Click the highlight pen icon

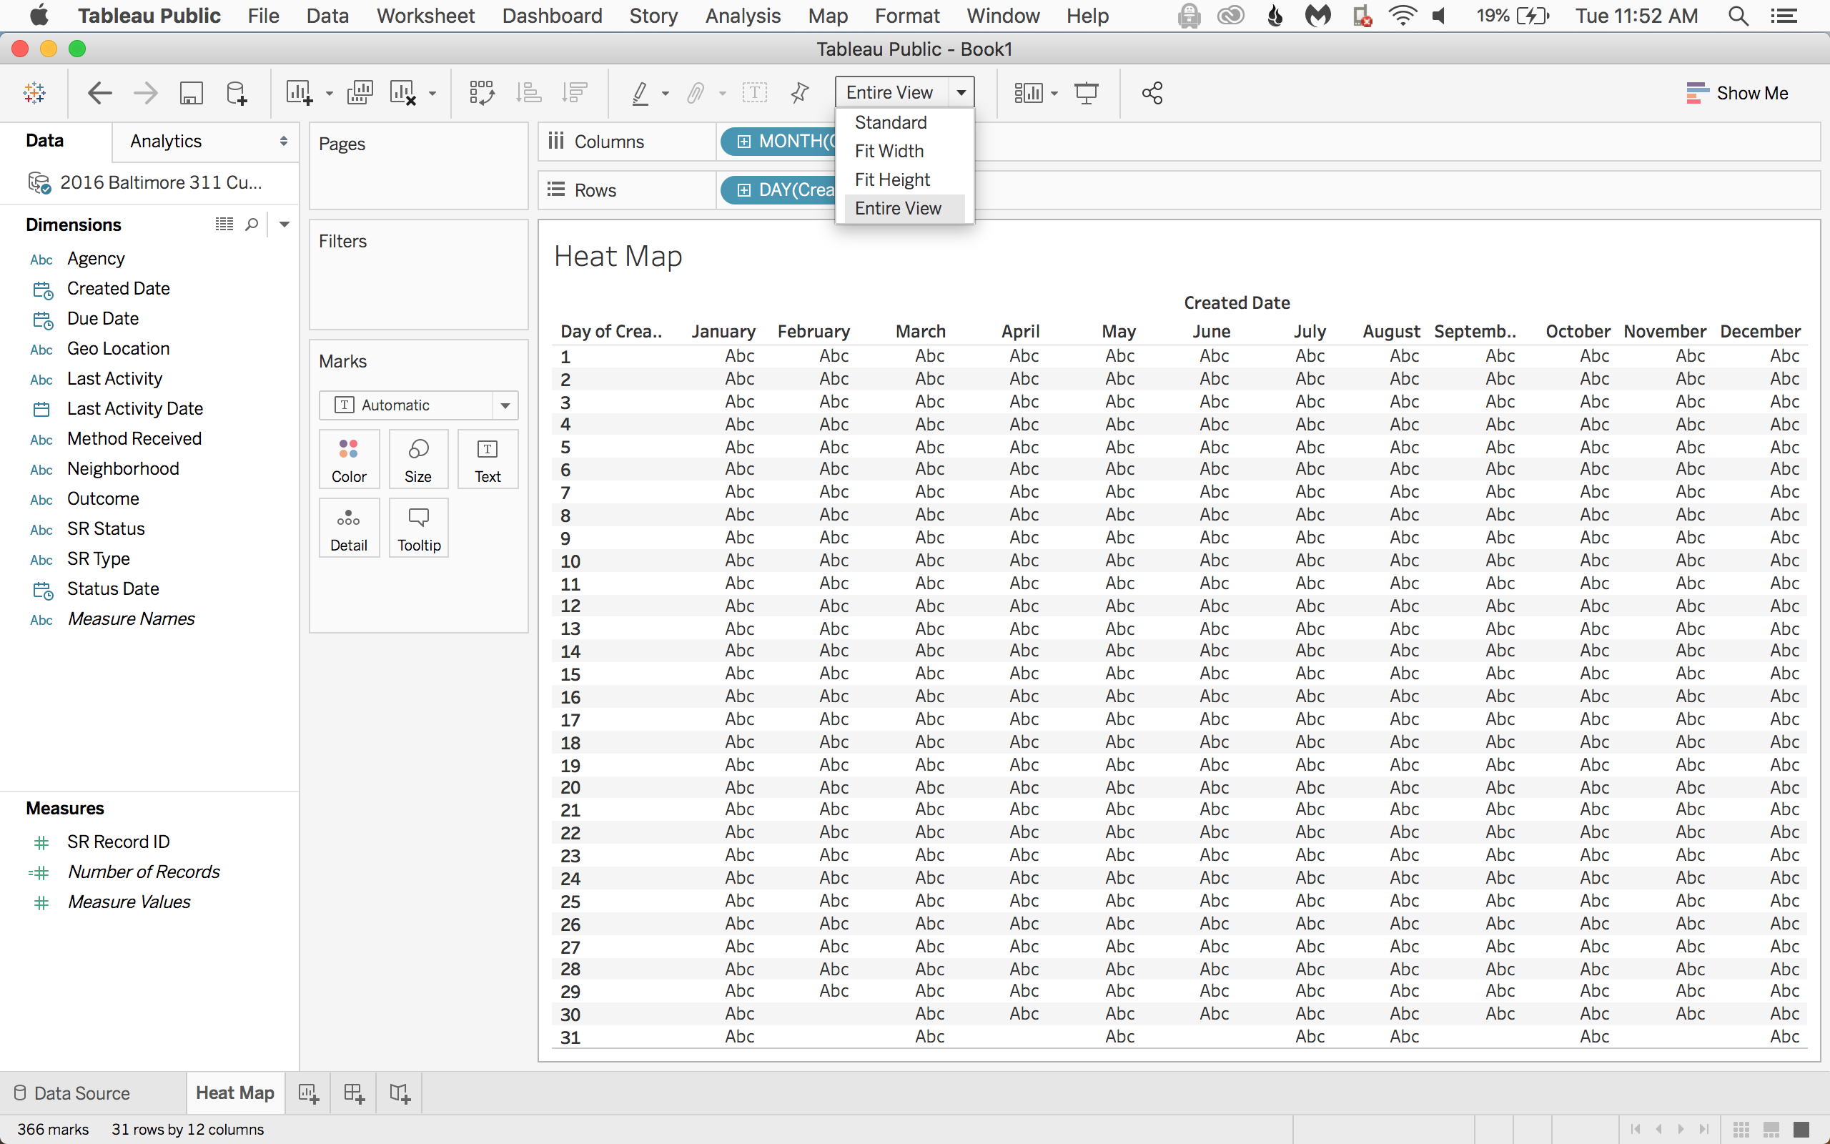click(640, 93)
